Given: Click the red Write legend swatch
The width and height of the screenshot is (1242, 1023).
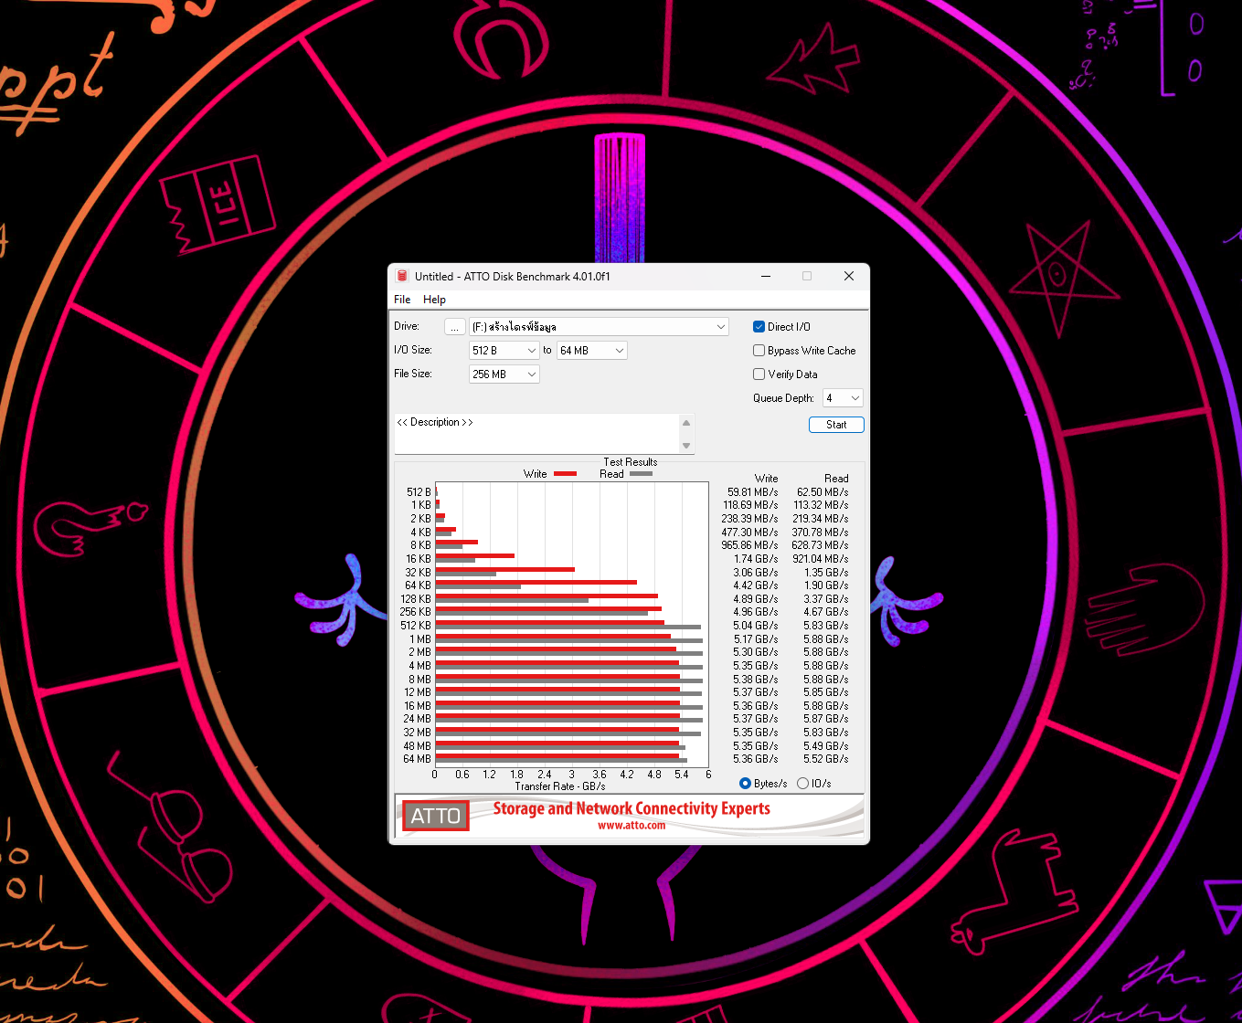Looking at the screenshot, I should point(565,474).
